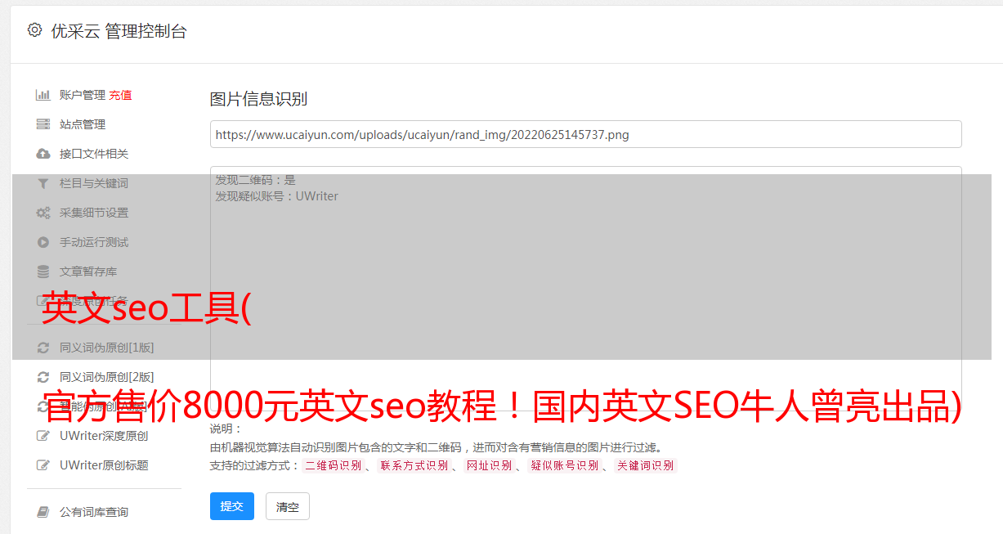
Task: Click the 图片信息识别 heading
Action: [x=258, y=99]
